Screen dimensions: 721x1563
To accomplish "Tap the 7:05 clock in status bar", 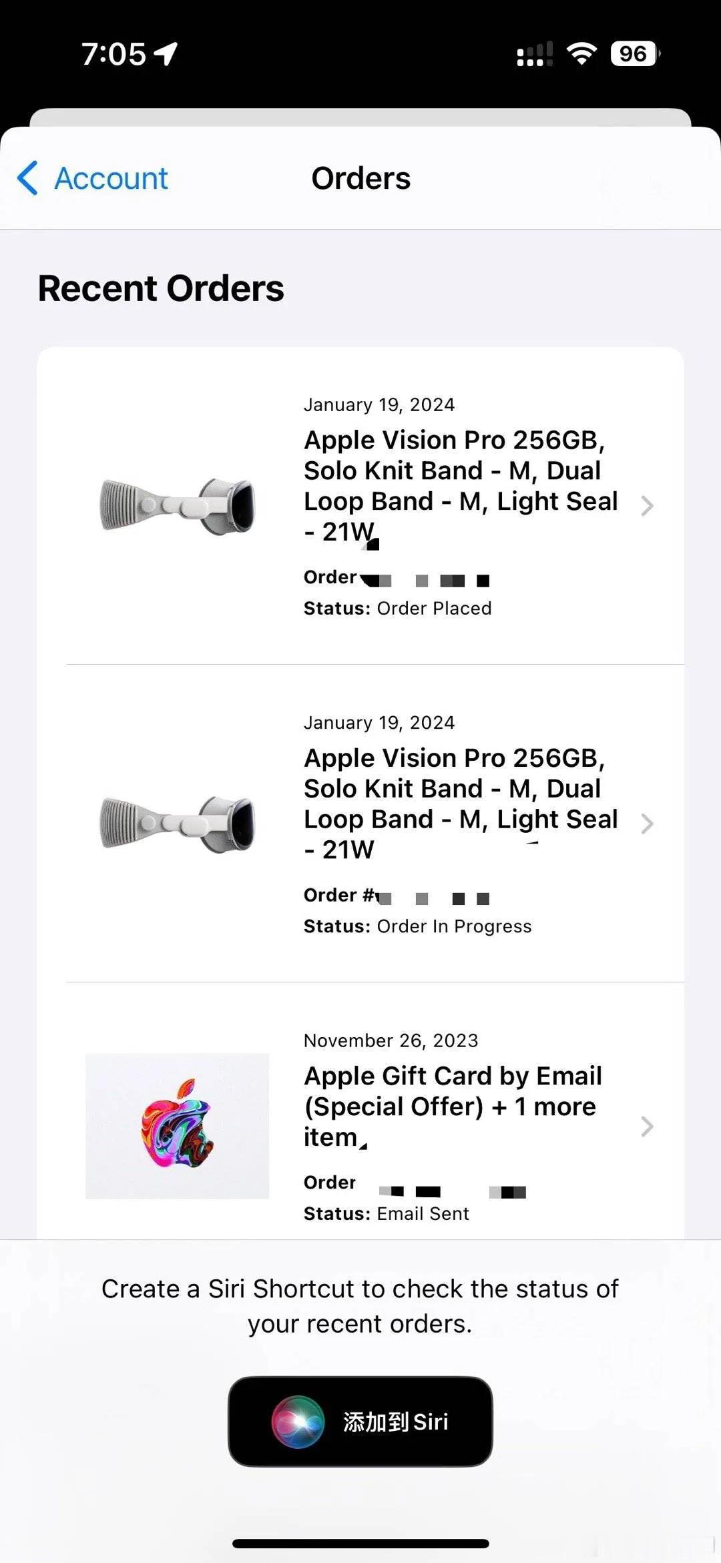I will pos(113,54).
